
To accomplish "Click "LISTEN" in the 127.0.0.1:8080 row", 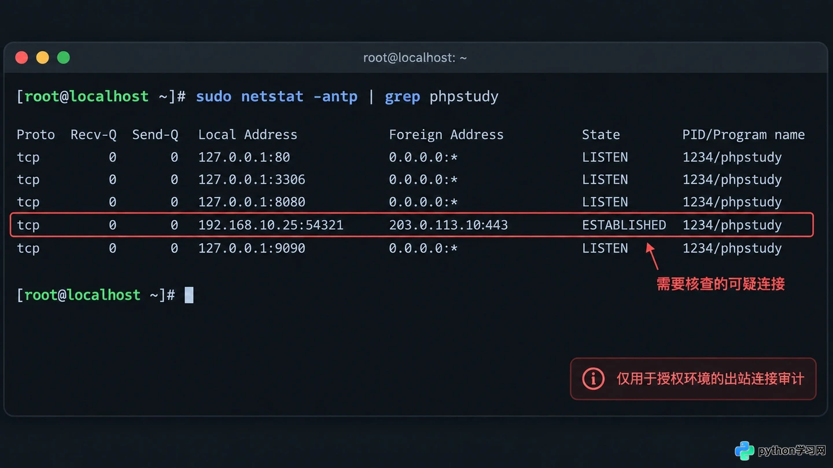I will [x=605, y=202].
